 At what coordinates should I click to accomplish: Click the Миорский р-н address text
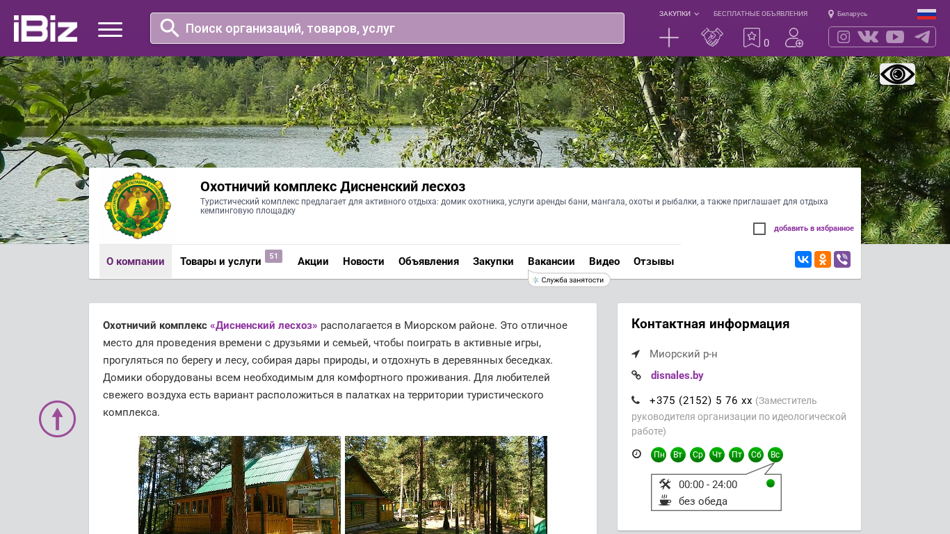click(684, 354)
